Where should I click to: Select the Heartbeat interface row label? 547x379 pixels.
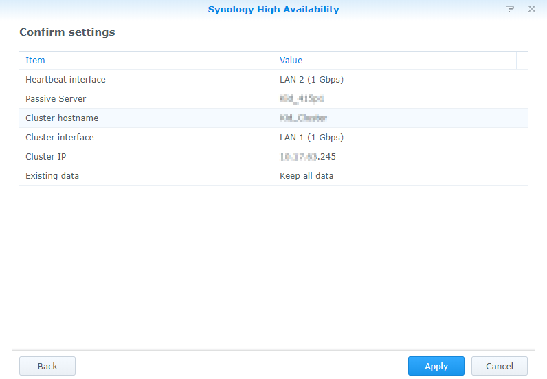coord(65,80)
